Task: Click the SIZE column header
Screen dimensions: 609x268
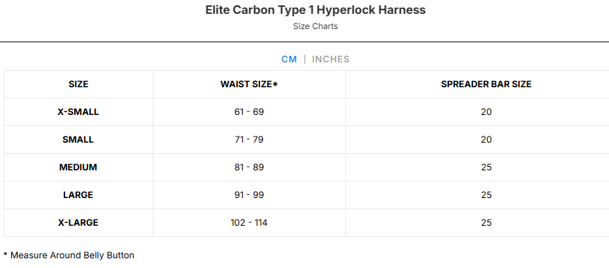Action: pyautogui.click(x=78, y=84)
